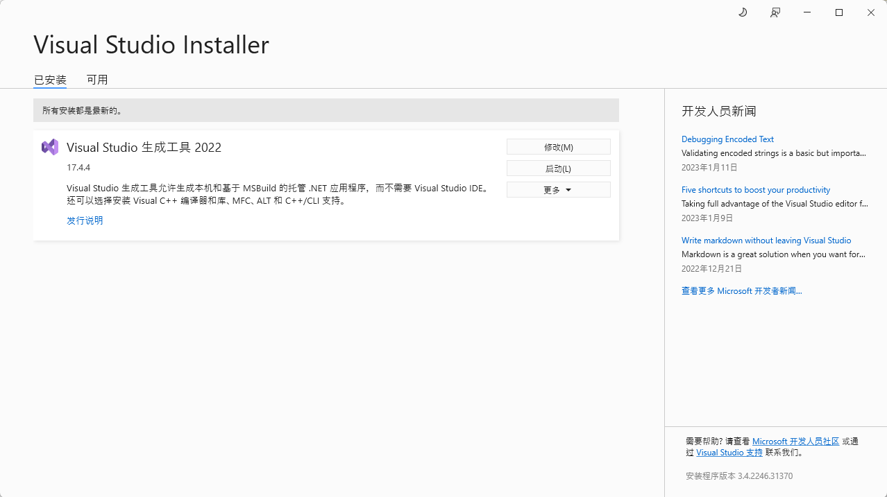The image size is (887, 497).
Task: Click the 修改(M) button
Action: pyautogui.click(x=559, y=147)
